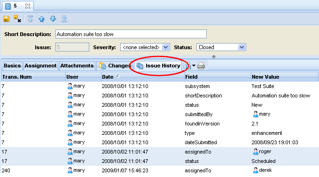319x177 pixels.
Task: Open the Assignment tab
Action: click(x=40, y=66)
